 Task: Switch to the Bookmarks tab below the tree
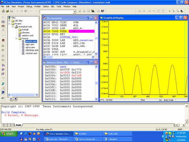[x=15, y=99]
